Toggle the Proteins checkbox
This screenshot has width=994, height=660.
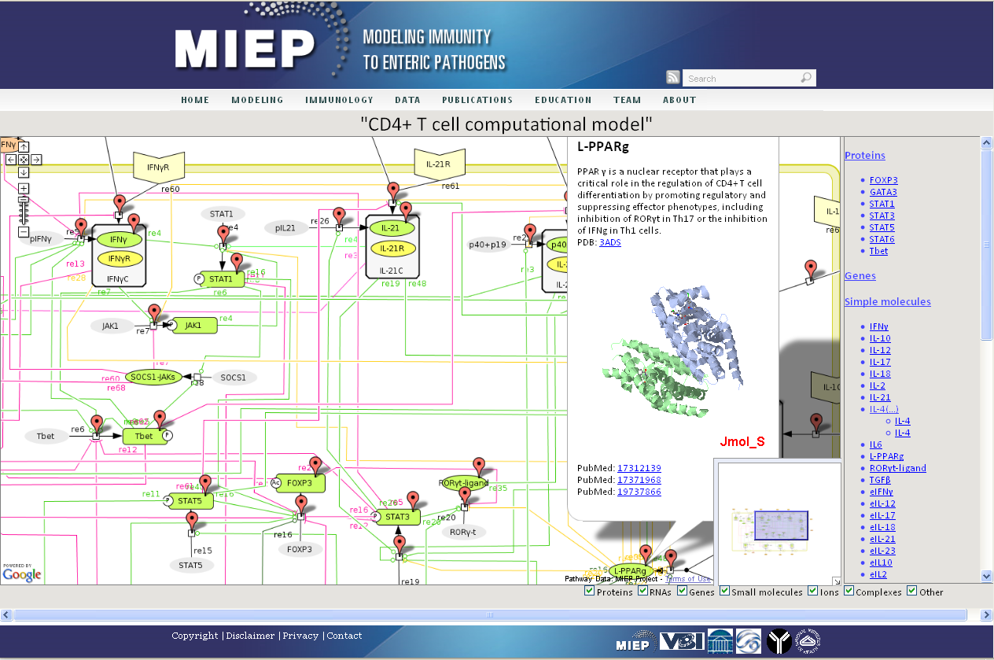click(x=590, y=592)
